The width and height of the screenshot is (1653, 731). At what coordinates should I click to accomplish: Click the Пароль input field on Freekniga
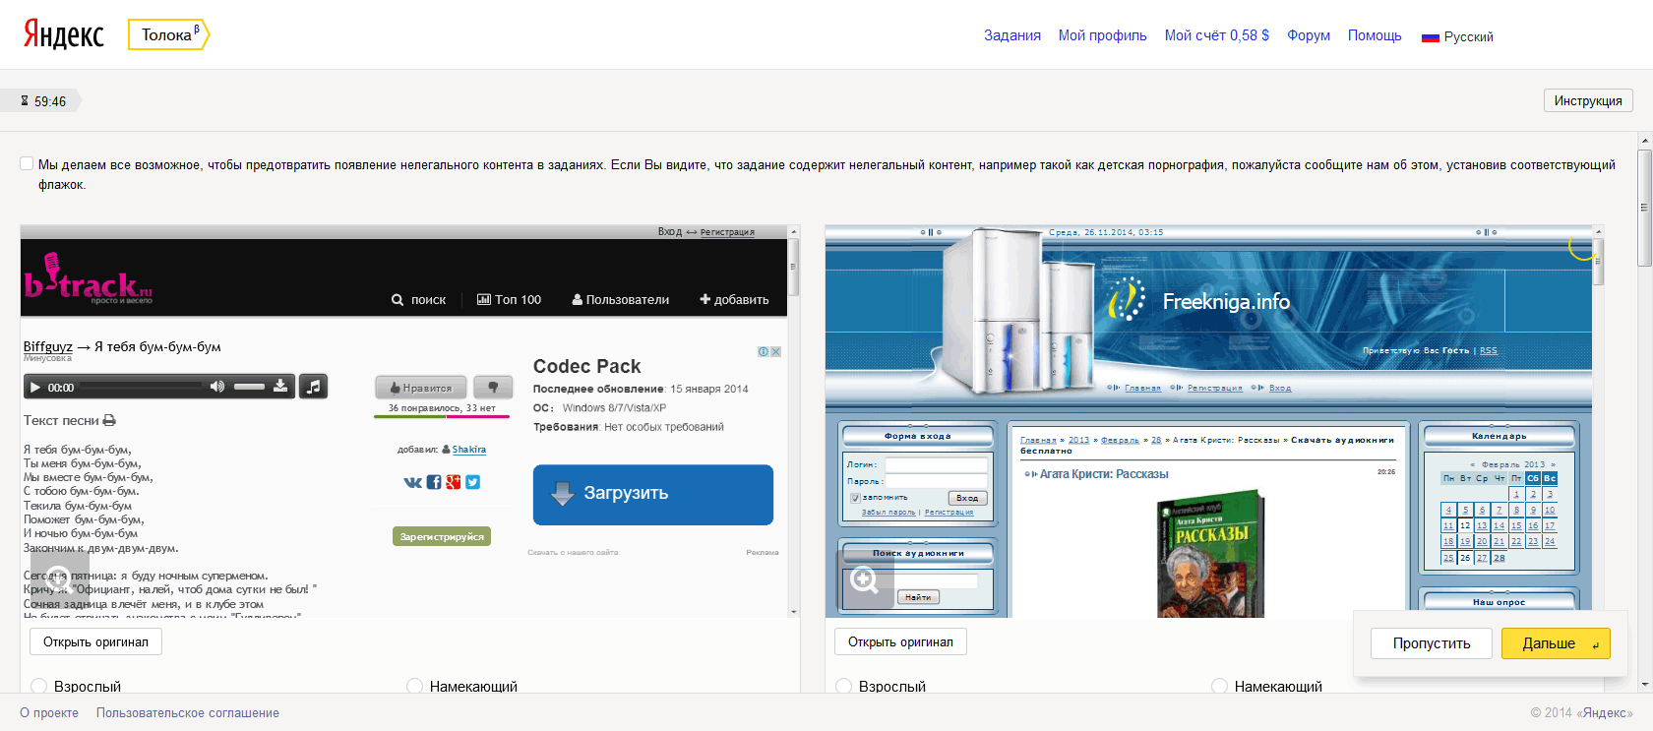(936, 482)
